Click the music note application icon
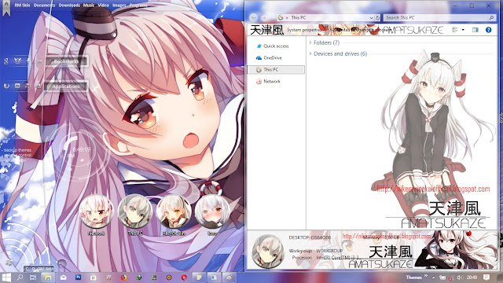The height and width of the screenshot is (283, 503). pos(28,86)
